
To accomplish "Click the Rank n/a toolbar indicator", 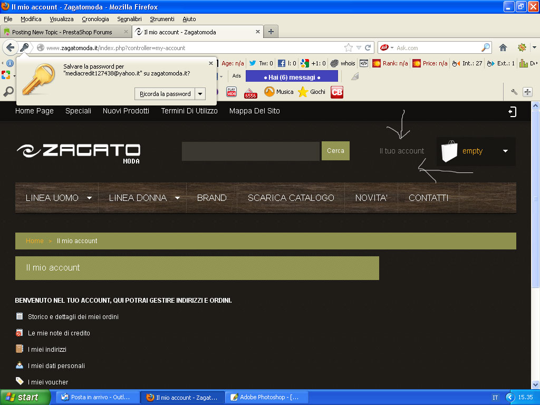I will [391, 63].
